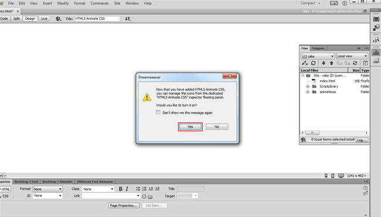The width and height of the screenshot is (381, 217).
Task: Open the Compact workspace switcher
Action: click(310, 3)
